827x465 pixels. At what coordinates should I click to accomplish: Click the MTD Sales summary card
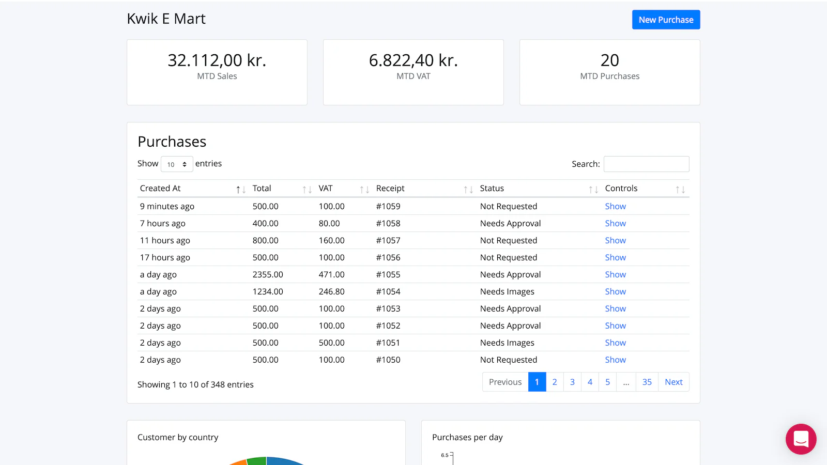click(217, 72)
